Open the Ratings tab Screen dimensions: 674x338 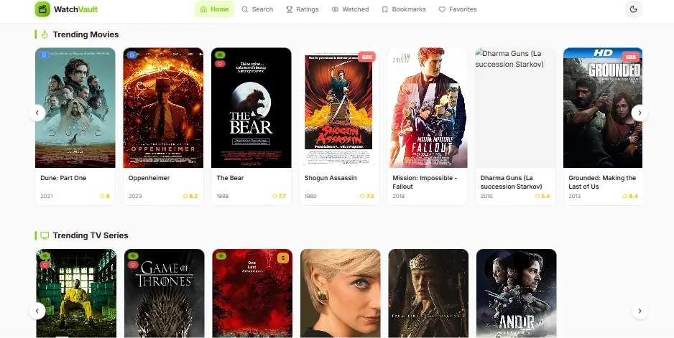coord(303,9)
